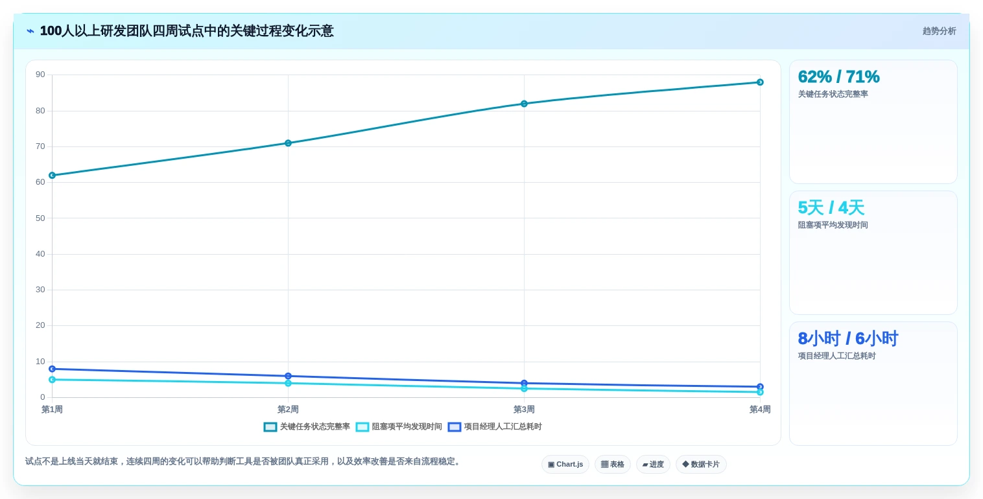983x499 pixels.
Task: Click 第1周 data point on 完整率 line
Action: click(x=52, y=176)
